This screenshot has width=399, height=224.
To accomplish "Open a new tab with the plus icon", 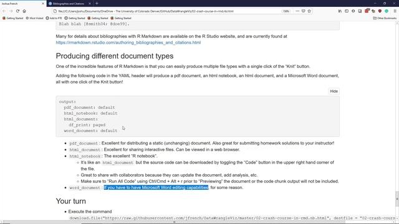I will pos(97,3).
